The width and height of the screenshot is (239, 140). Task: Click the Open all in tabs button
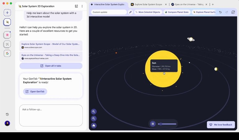51,66
